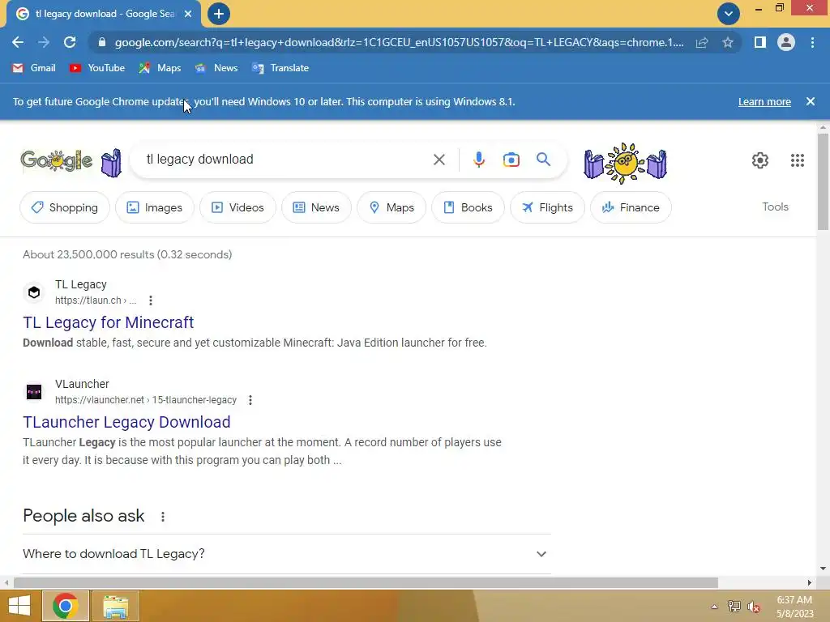This screenshot has width=830, height=622.
Task: Click the Chrome taskbar icon
Action: coord(65,606)
